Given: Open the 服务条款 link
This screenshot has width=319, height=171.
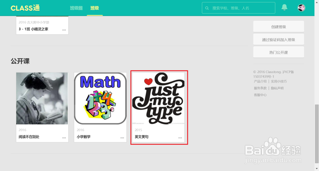Looking at the screenshot, I should (260, 88).
